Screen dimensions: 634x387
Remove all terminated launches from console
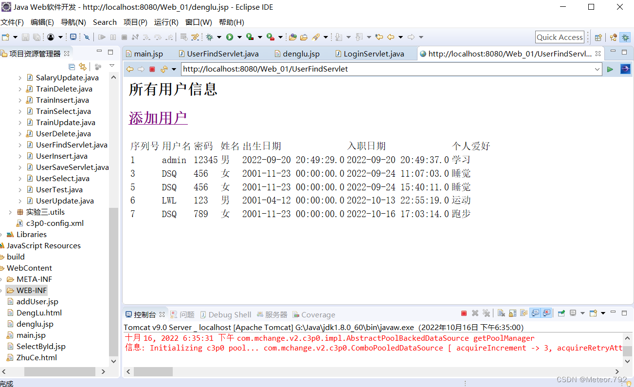[x=487, y=313]
